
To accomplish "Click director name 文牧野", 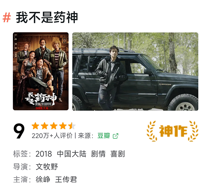I will (x=47, y=167).
